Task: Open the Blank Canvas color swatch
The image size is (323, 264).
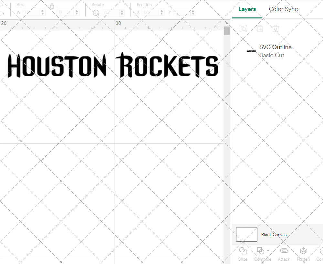Action: (x=246, y=235)
